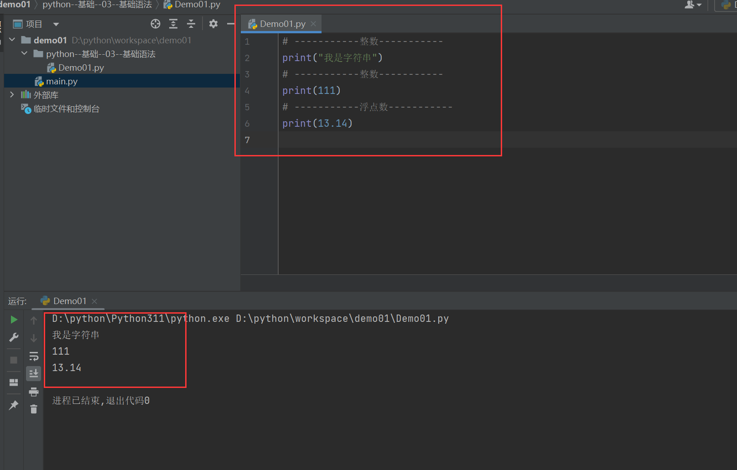Click the Demo01.py breadcrumb
The width and height of the screenshot is (737, 470).
(x=192, y=5)
